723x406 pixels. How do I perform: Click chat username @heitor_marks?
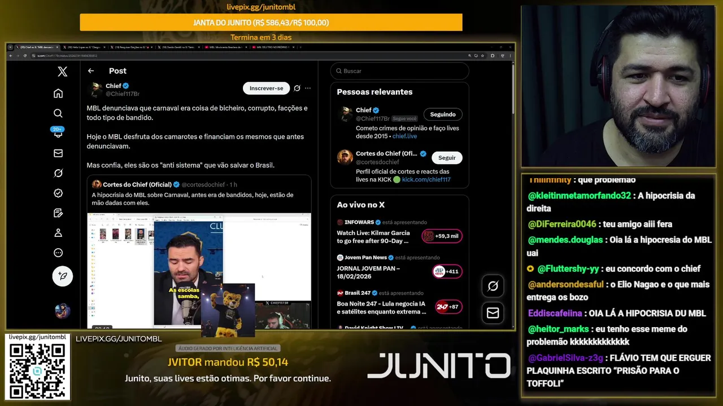[x=559, y=329]
